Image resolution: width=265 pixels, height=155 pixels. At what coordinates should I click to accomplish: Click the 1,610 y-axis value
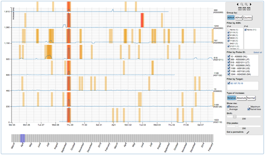pos(7,12)
